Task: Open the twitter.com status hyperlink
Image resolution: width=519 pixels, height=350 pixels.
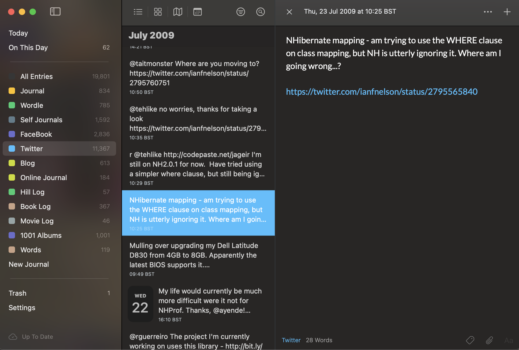Action: coord(381,92)
